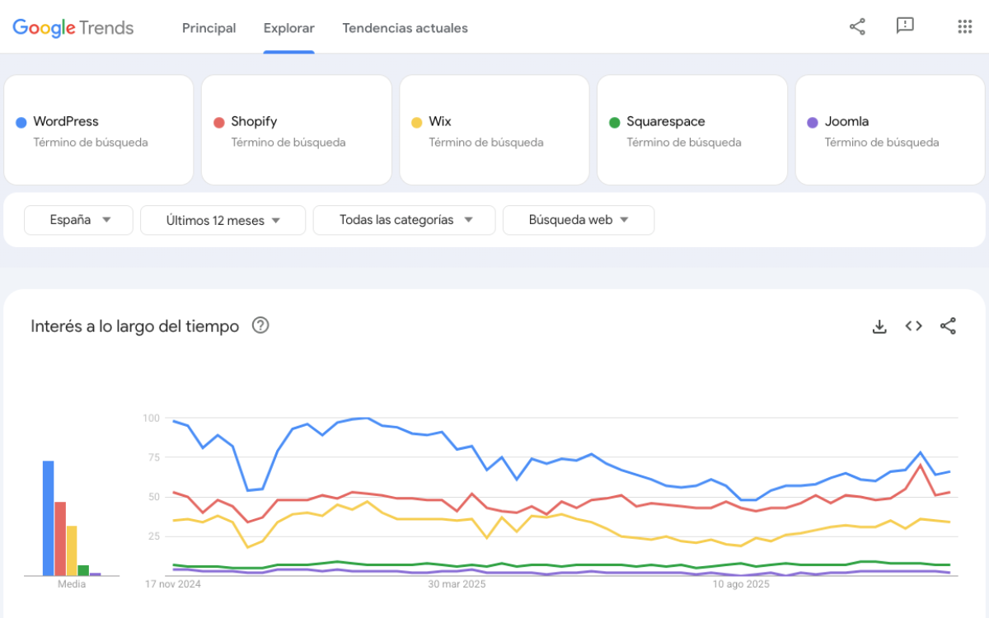This screenshot has height=618, width=989.
Task: Click the Shopify search term card
Action: pyautogui.click(x=296, y=130)
